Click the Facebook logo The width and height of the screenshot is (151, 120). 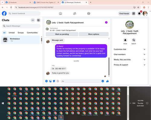(x=4, y=13)
